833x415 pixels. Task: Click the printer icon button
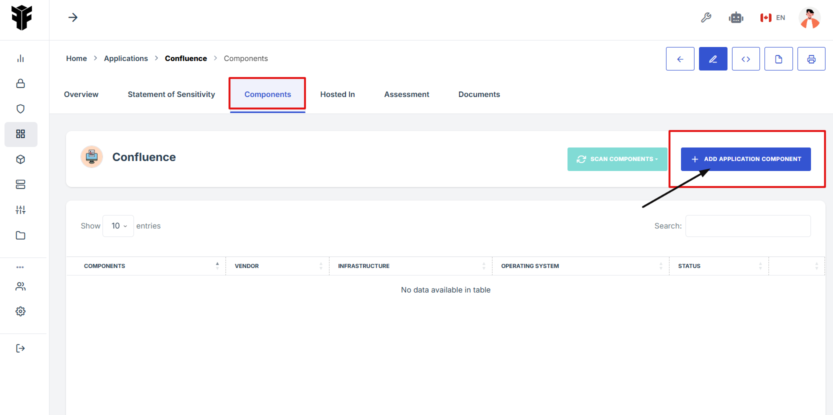(x=811, y=59)
